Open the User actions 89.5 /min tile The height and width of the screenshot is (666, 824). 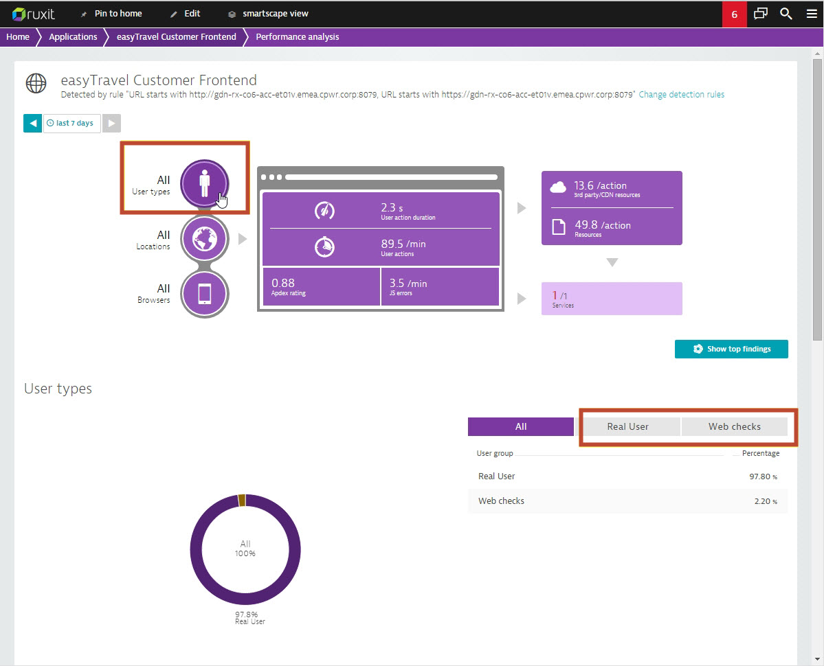coord(381,247)
